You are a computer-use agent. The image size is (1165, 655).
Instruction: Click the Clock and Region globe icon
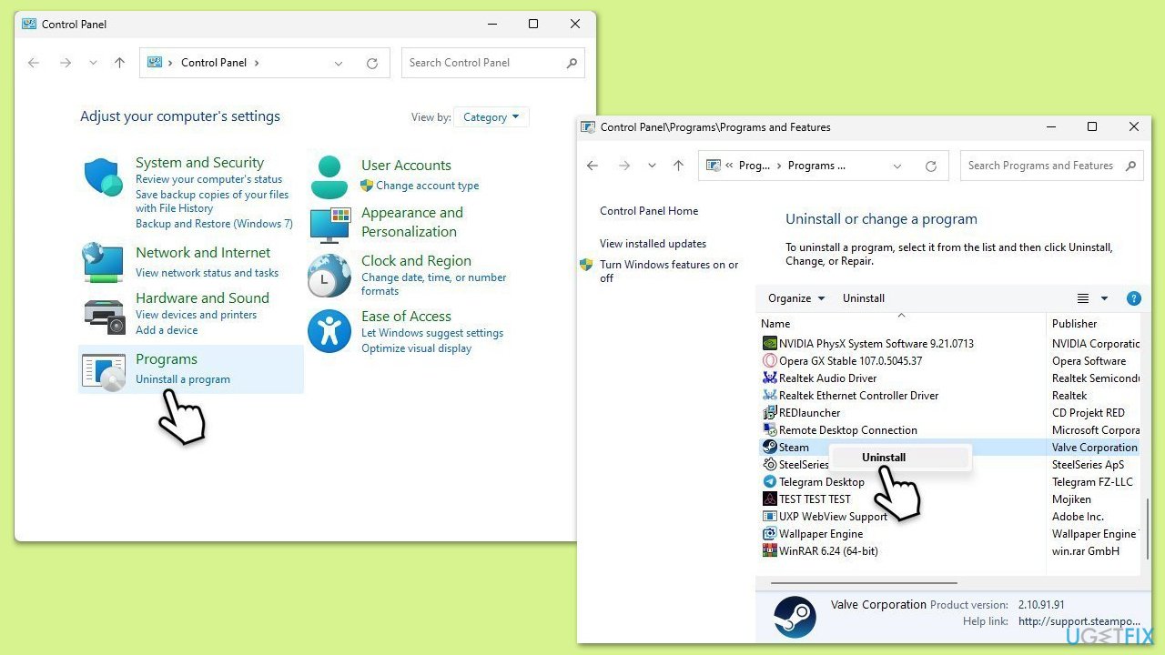[329, 276]
